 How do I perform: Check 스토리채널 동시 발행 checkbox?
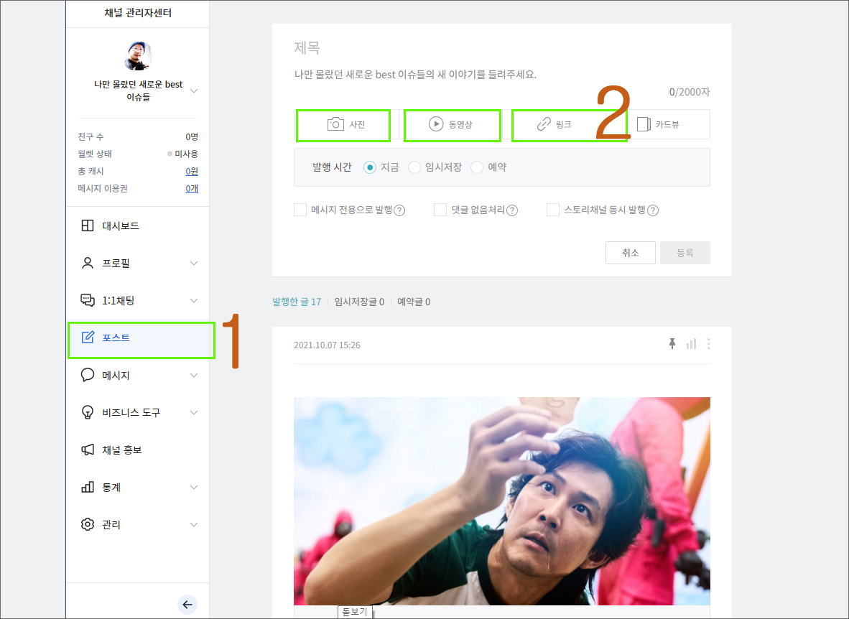553,210
